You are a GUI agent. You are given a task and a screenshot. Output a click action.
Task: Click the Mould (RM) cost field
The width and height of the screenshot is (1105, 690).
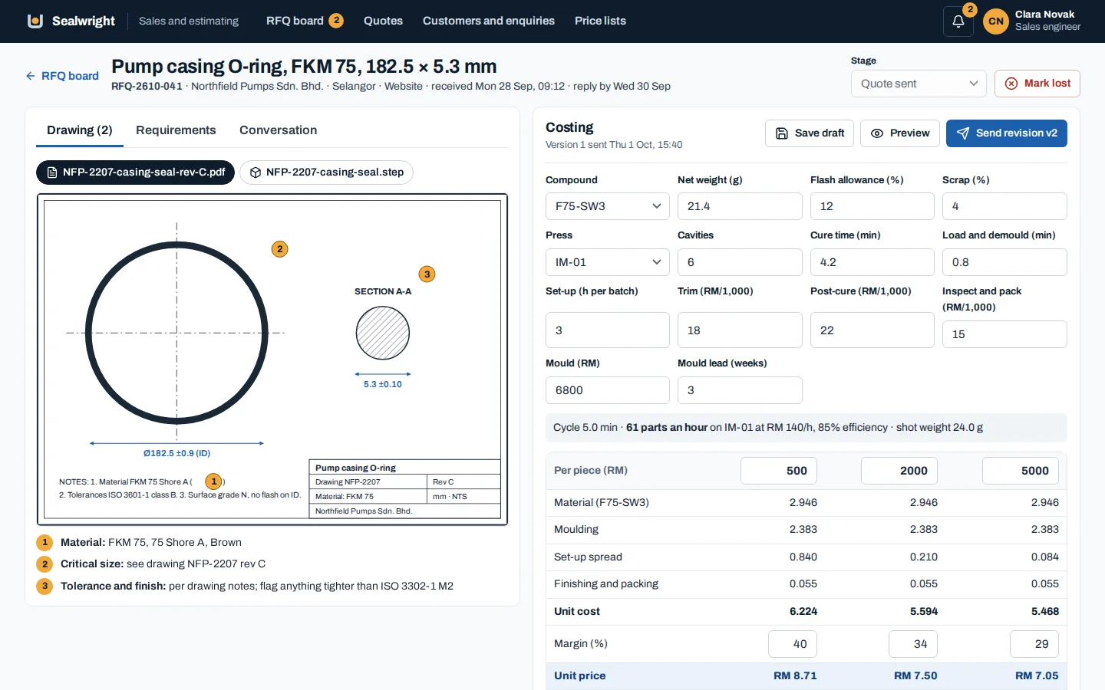pos(608,390)
